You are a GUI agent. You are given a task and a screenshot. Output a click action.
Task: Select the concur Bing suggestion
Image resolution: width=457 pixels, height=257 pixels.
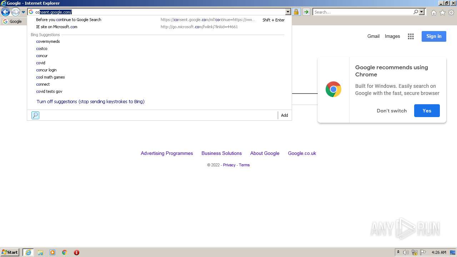point(42,56)
